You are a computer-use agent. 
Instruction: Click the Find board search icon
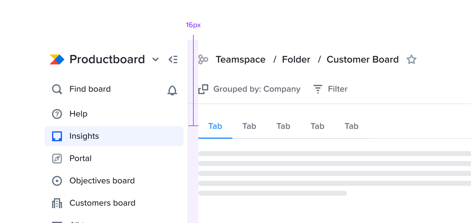(x=57, y=89)
